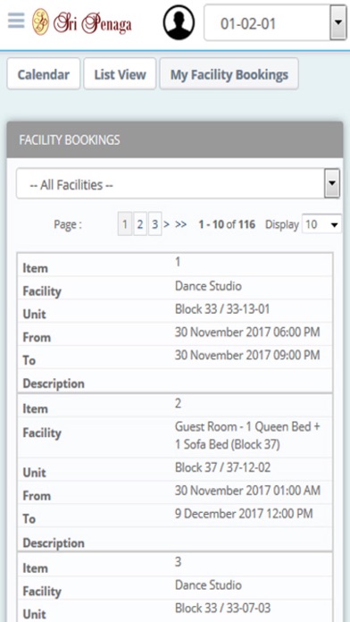Select 'Block 37 / 37-12-02' unit text
The image size is (350, 622).
click(x=222, y=467)
